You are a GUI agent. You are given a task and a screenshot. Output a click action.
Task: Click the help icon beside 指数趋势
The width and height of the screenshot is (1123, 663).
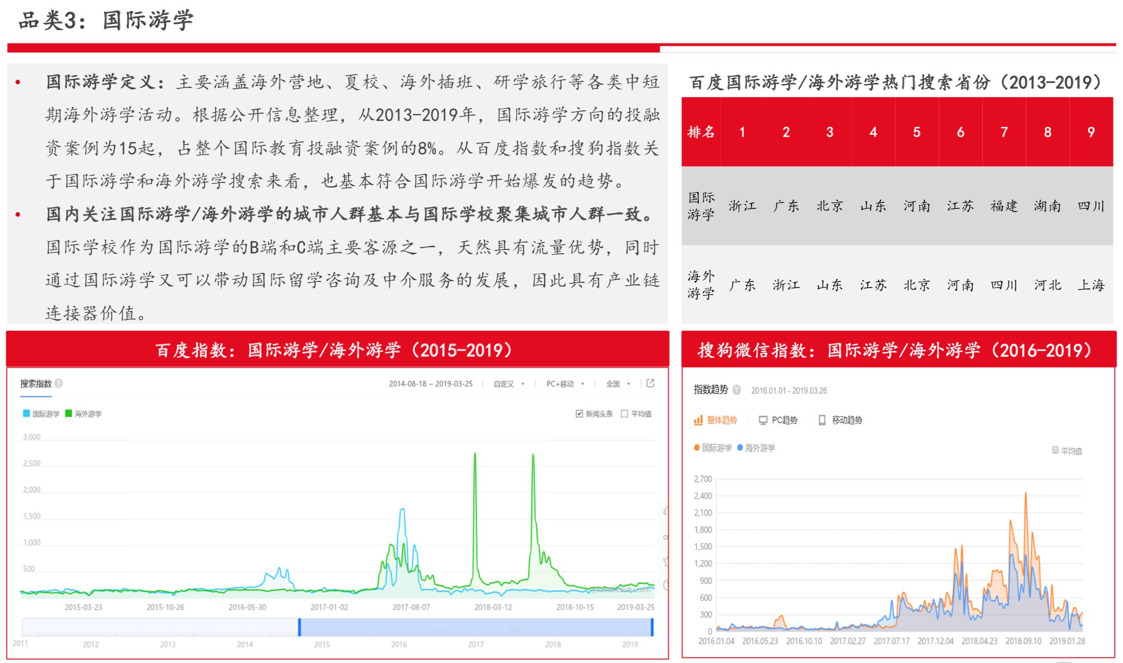tap(737, 390)
